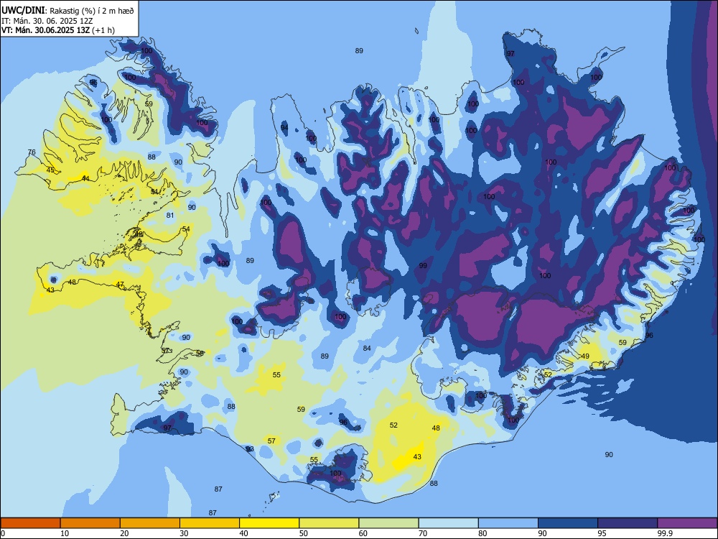Click the dark indigo 95–99.9 legend swatch
Screen dimensions: 718x539
tap(628, 523)
